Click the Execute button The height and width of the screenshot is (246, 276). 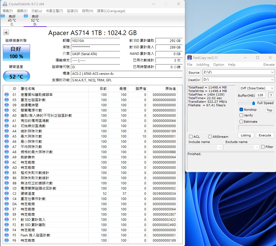tap(265, 135)
